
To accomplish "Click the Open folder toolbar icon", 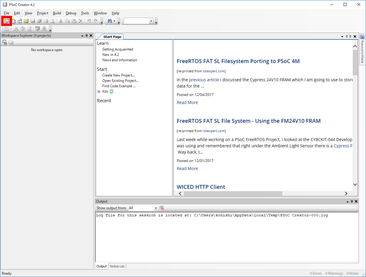I will click(26, 21).
